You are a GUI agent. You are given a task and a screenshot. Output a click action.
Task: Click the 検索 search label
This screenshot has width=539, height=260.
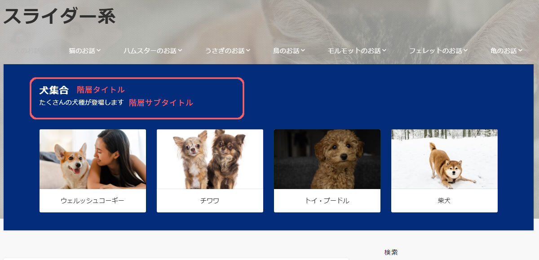point(391,252)
